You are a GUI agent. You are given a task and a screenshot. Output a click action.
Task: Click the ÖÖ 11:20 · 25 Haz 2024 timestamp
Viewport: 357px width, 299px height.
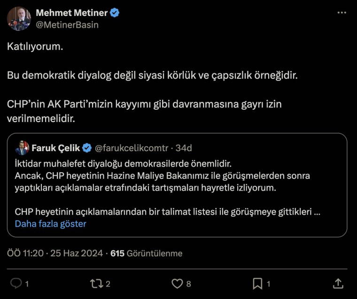coord(55,253)
